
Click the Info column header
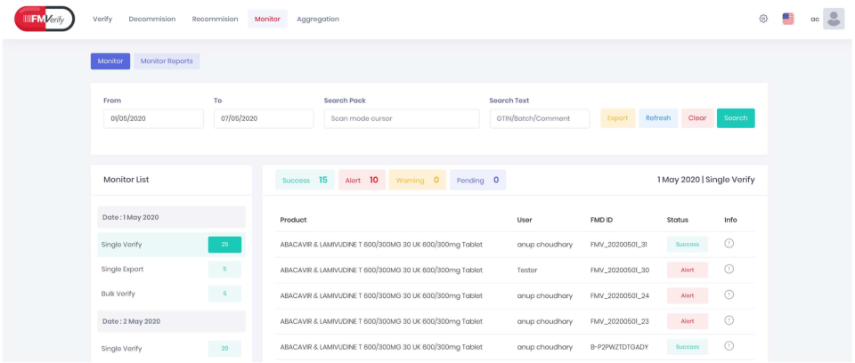(730, 220)
